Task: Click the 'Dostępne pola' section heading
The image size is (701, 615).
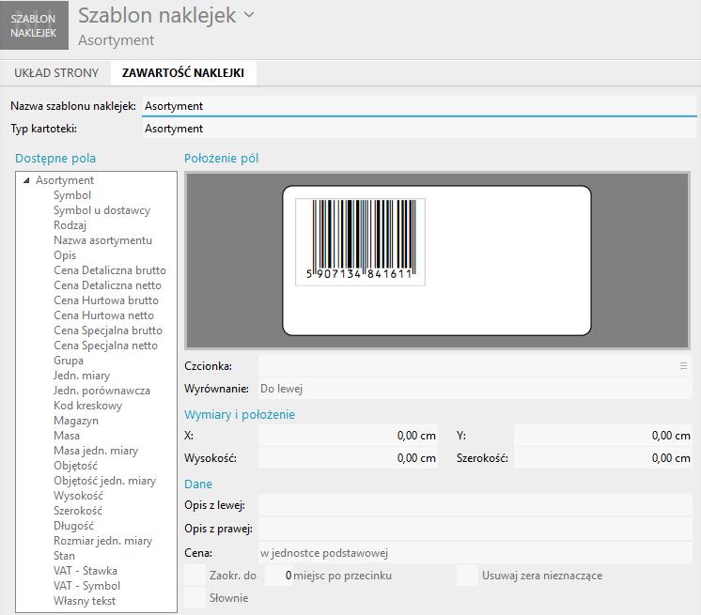Action: 55,158
